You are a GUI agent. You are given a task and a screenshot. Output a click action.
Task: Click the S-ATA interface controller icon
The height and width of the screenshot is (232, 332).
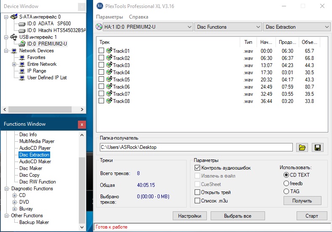coord(14,16)
